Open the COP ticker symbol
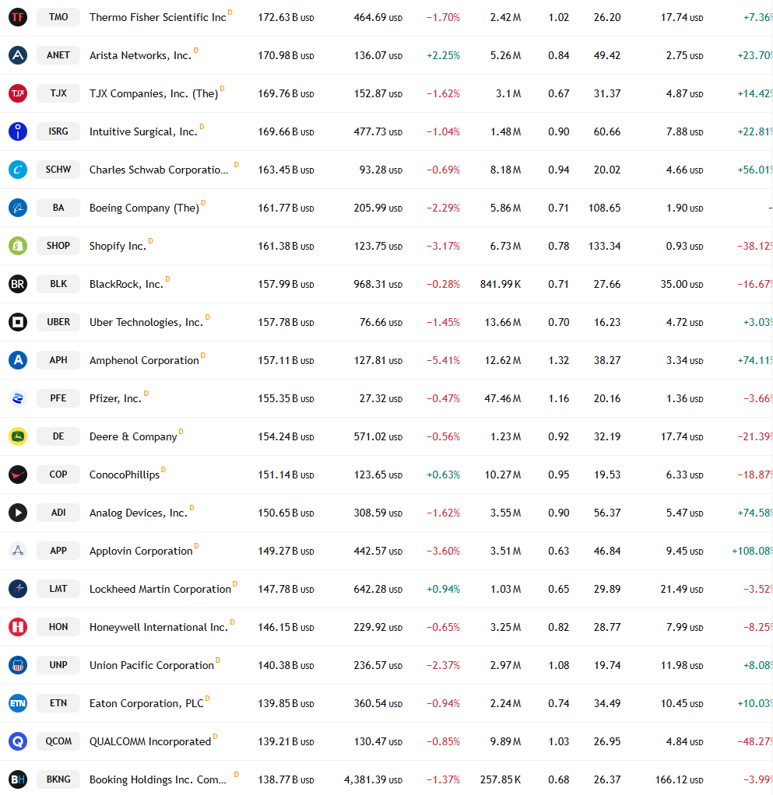This screenshot has width=773, height=795. tap(58, 475)
